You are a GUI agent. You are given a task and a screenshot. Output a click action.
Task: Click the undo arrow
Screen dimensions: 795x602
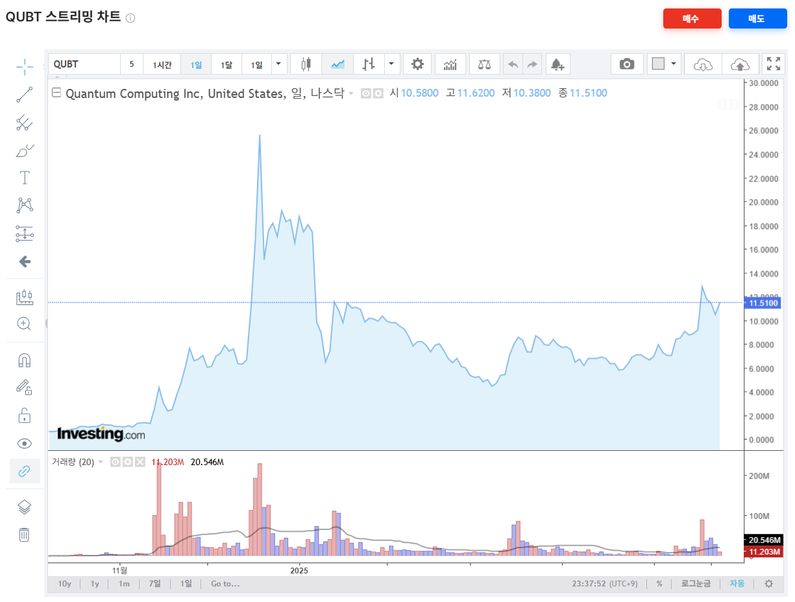coord(513,64)
